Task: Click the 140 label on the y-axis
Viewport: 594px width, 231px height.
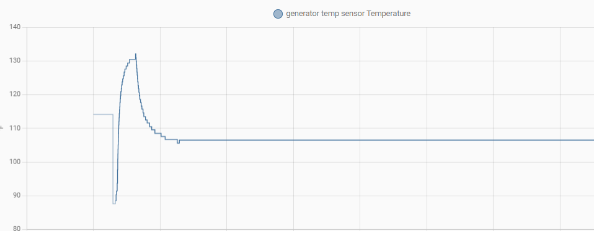Action: 16,27
